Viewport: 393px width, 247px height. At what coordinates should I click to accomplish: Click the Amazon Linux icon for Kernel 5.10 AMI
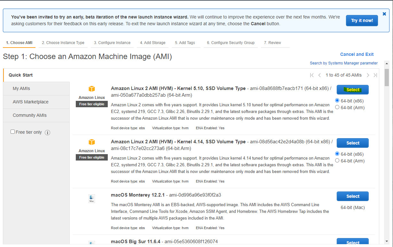[92, 89]
